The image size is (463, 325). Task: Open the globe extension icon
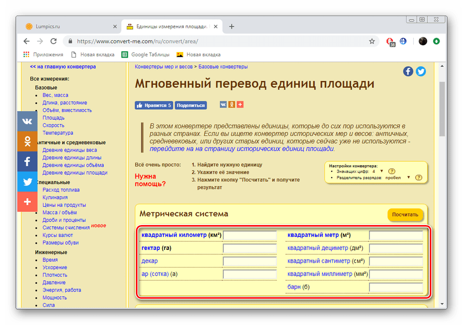(x=403, y=41)
